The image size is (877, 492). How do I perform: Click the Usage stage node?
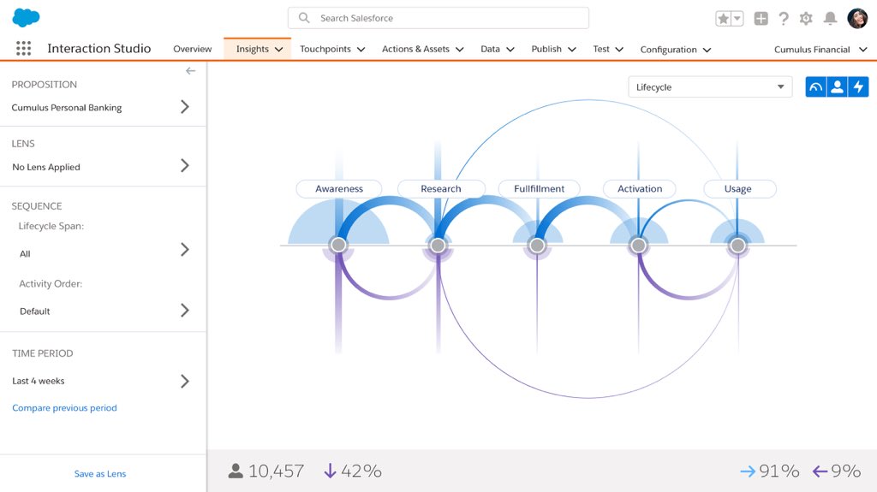[x=737, y=245]
